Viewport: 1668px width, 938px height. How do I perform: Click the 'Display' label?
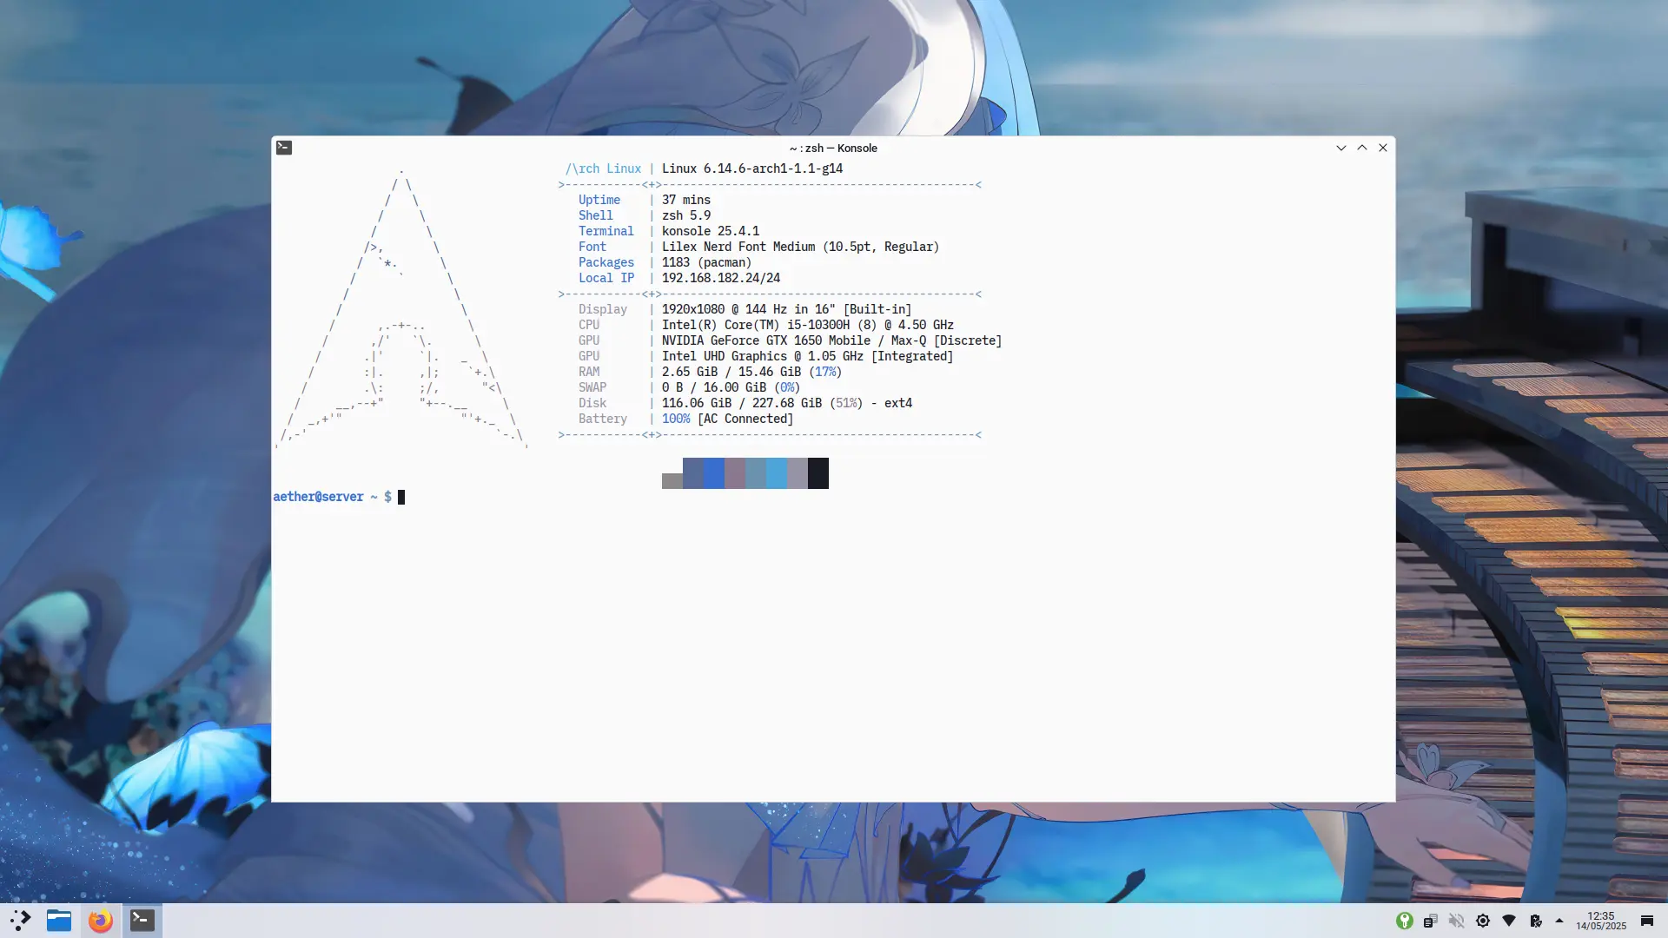pos(603,309)
